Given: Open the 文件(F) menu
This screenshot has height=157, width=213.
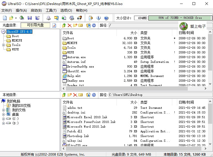Looking at the screenshot, I should pyautogui.click(x=7, y=11).
